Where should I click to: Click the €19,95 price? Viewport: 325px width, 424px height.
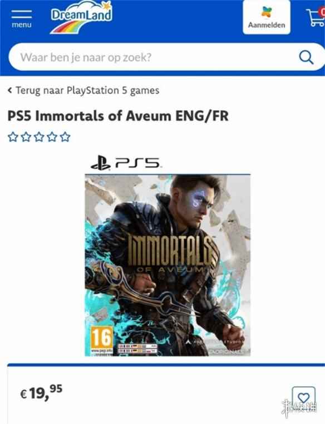tap(41, 392)
